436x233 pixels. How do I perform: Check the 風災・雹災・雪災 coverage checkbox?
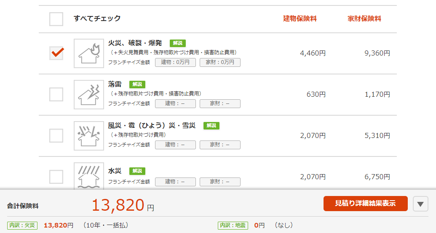[x=56, y=135]
